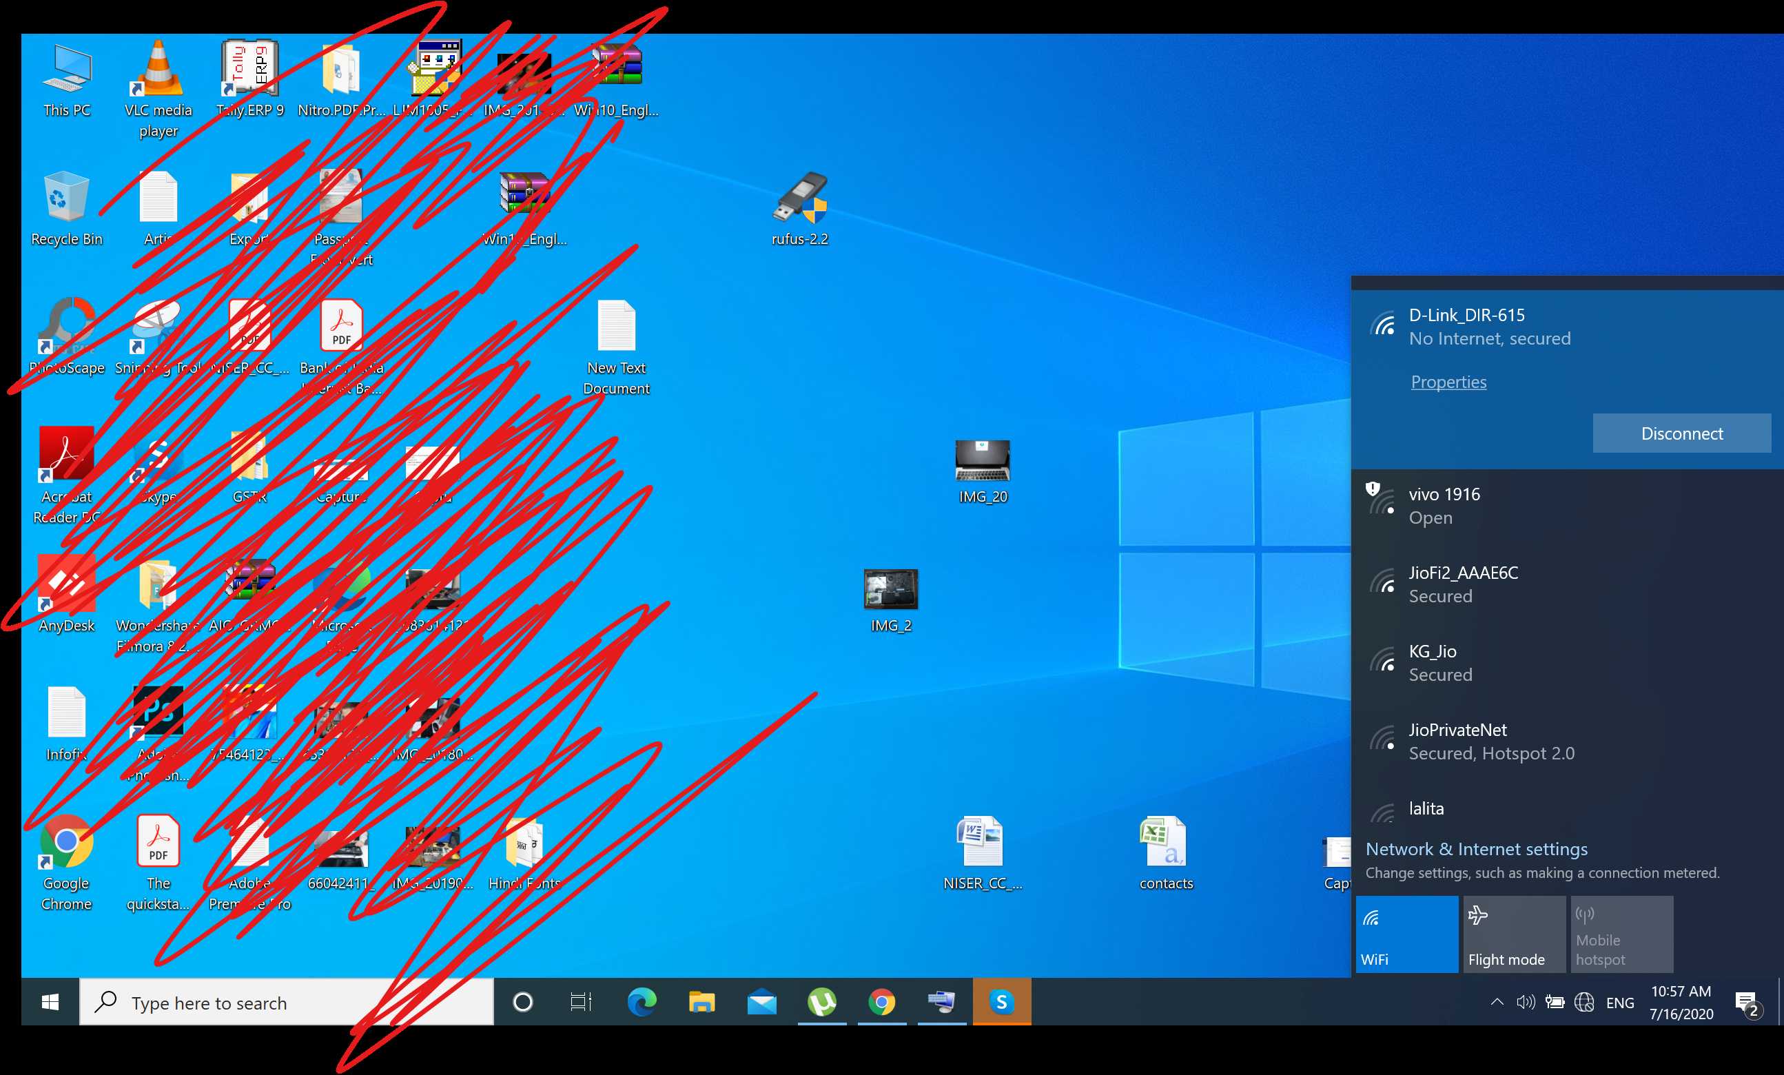Open the IMG_2 image thumbnail

coord(890,600)
